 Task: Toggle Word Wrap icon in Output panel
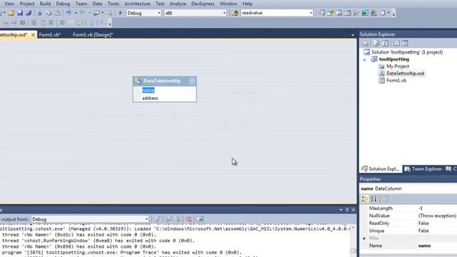pos(200,219)
